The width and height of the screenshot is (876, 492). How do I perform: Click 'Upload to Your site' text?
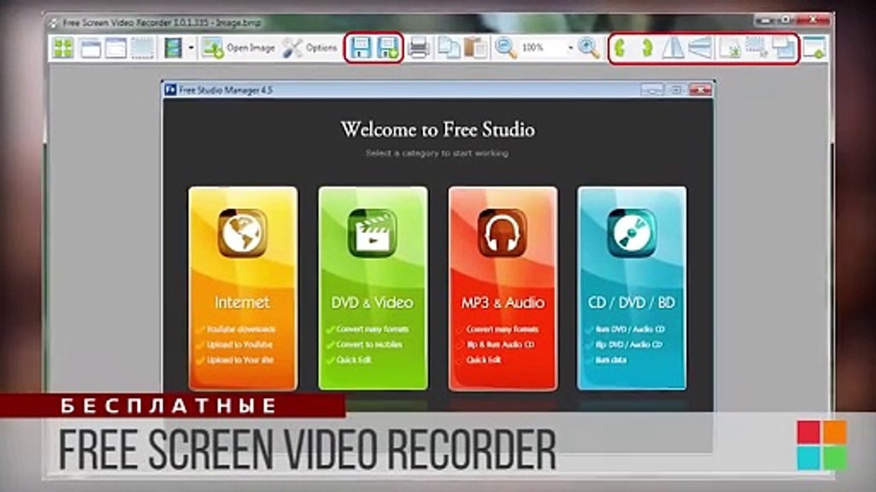(240, 359)
